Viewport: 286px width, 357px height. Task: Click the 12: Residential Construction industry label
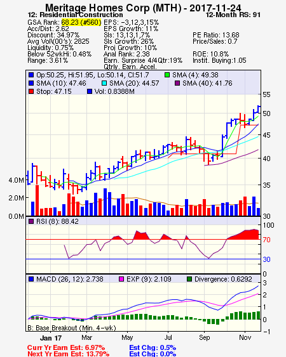(x=75, y=15)
